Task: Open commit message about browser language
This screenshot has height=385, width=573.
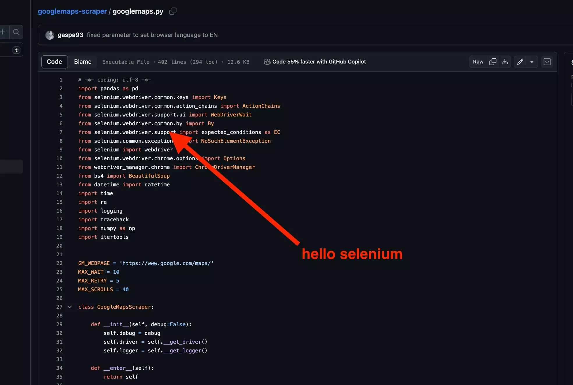Action: pyautogui.click(x=152, y=35)
